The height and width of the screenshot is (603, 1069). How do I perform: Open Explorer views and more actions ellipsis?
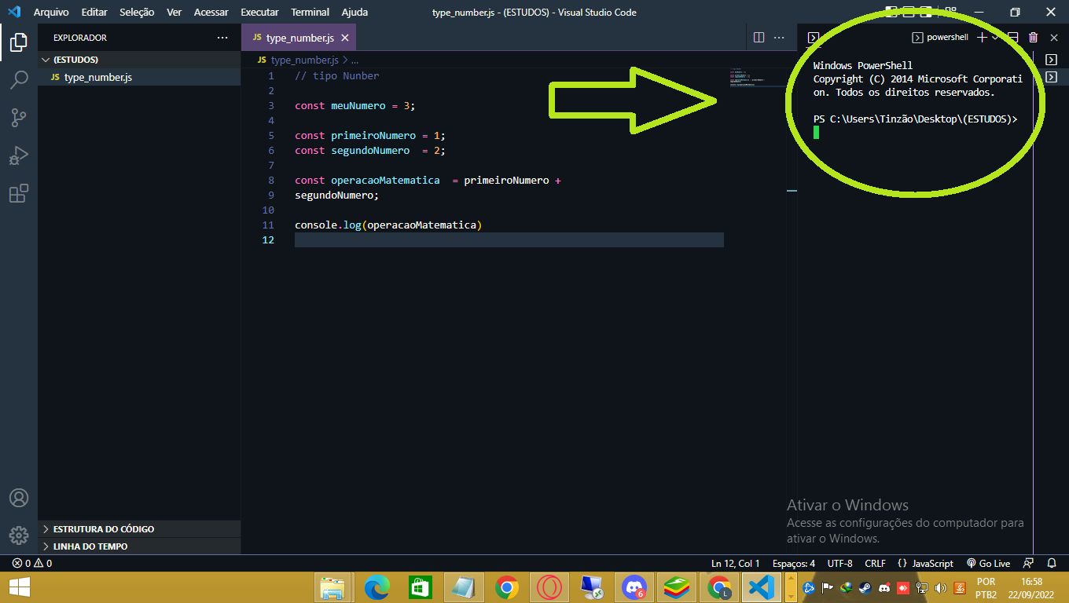click(x=222, y=37)
